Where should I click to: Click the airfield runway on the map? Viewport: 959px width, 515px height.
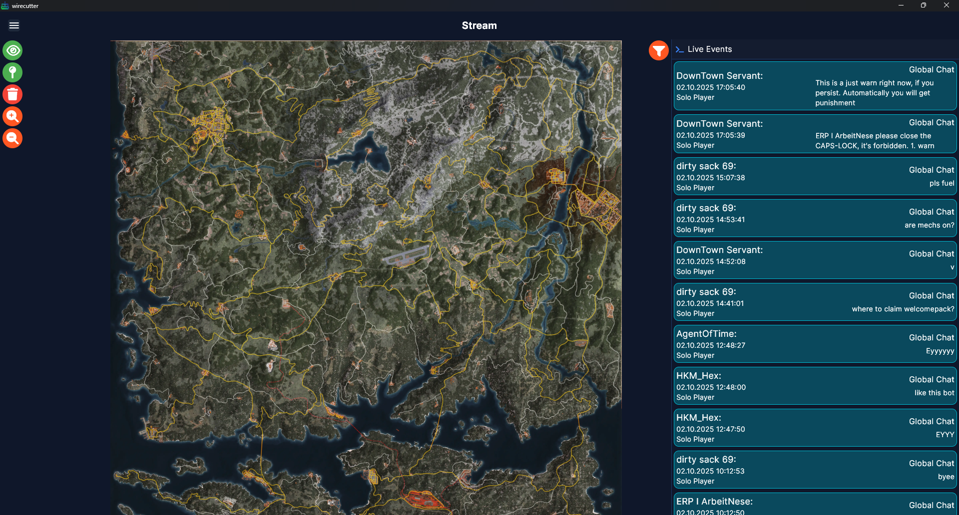(406, 256)
